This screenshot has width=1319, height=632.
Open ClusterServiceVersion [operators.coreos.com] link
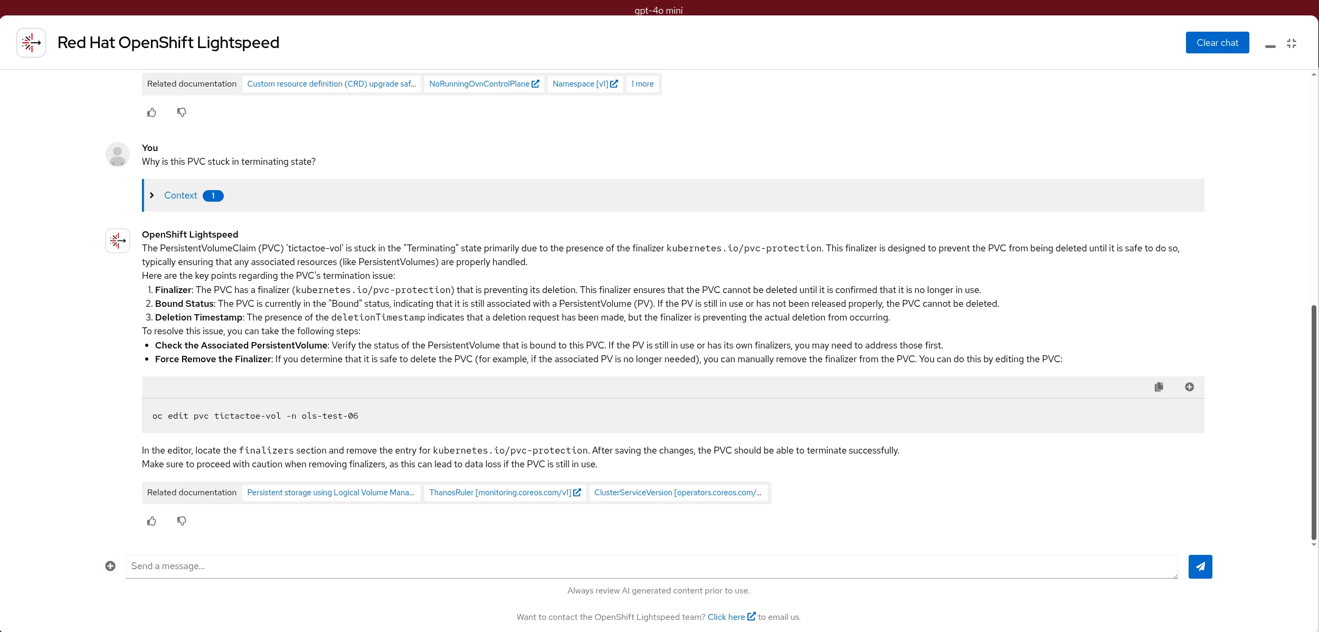(678, 493)
